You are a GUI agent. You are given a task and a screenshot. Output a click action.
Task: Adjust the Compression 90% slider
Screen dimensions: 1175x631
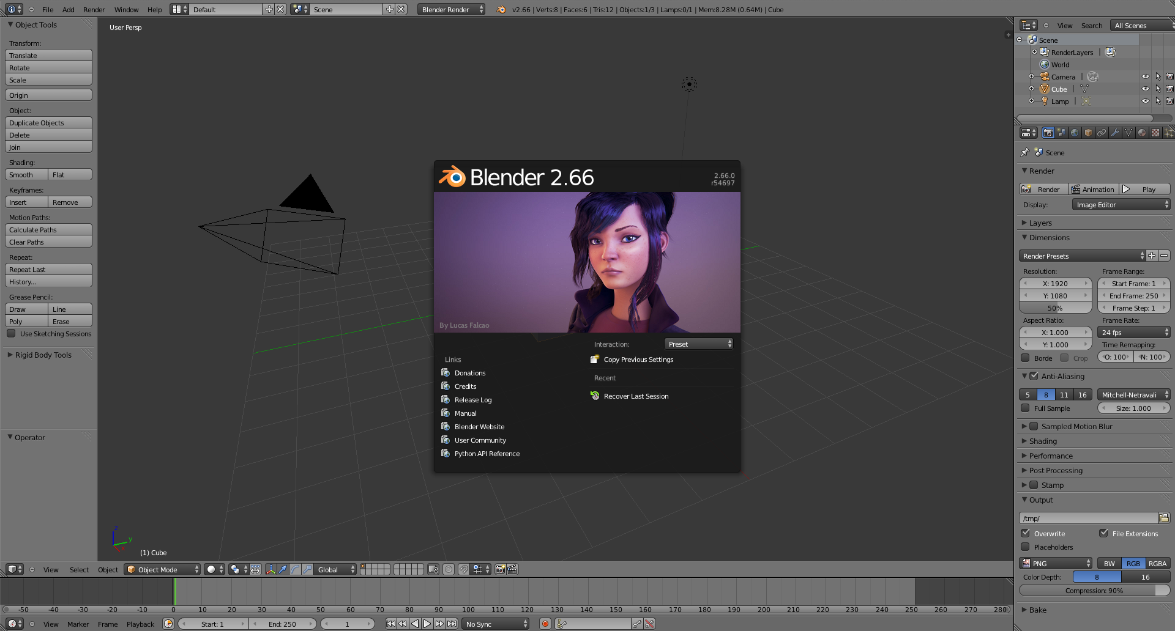(1094, 590)
